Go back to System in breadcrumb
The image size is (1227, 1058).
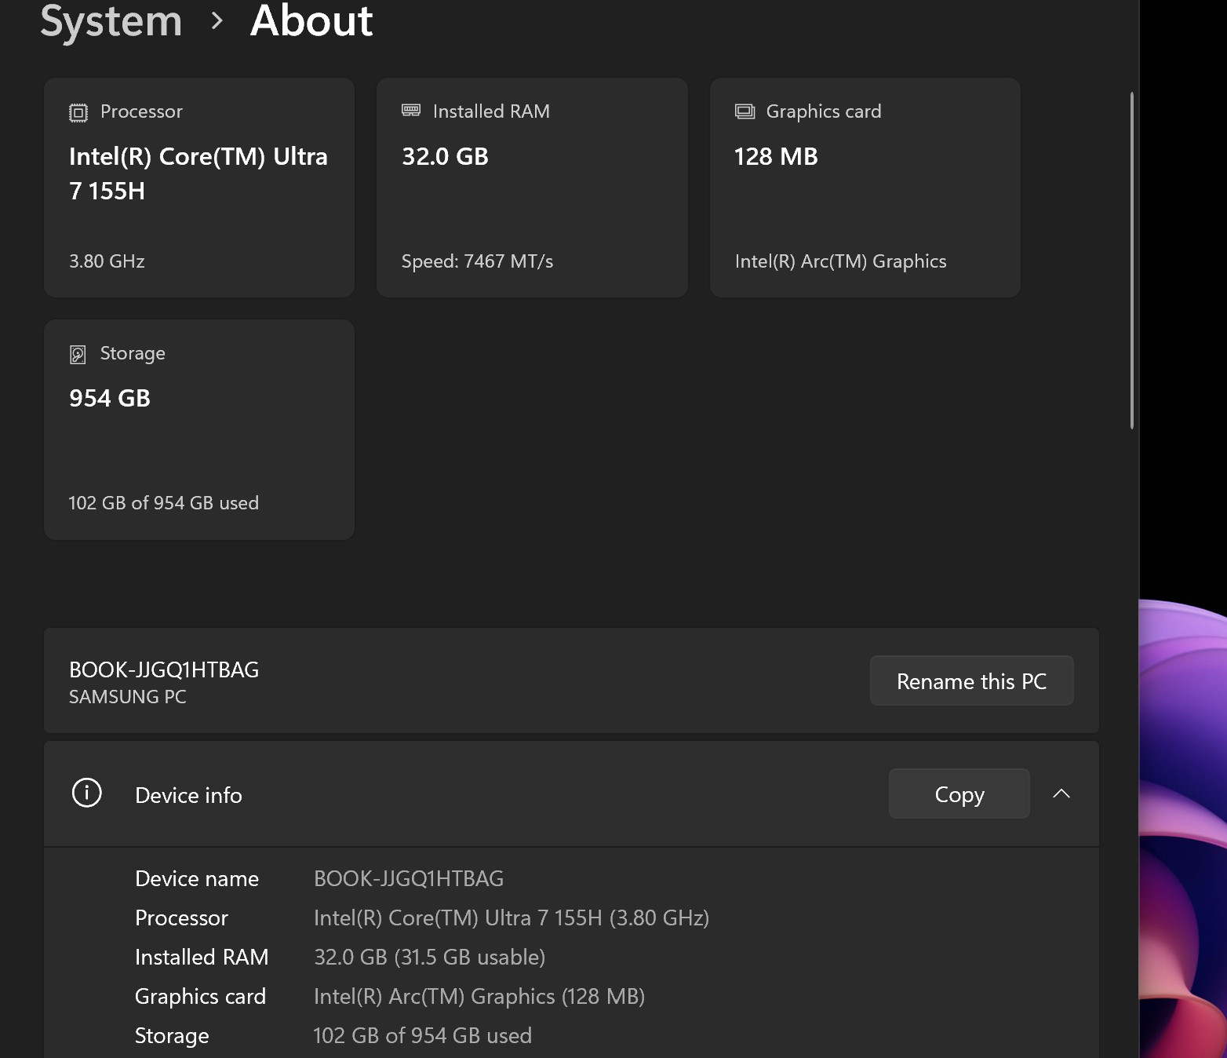point(111,20)
